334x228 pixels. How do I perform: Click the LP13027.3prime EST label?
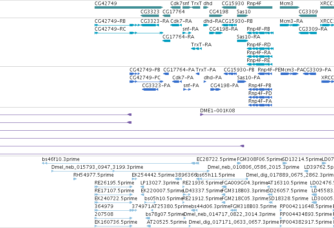tap(160, 183)
